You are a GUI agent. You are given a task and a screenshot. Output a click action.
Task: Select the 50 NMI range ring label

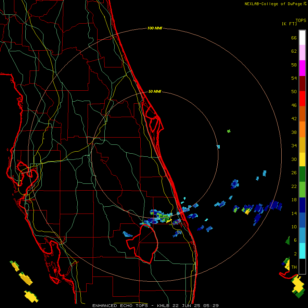[x=155, y=91]
